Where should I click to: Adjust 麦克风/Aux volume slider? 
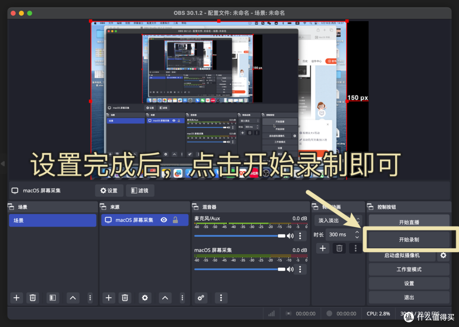(239, 236)
